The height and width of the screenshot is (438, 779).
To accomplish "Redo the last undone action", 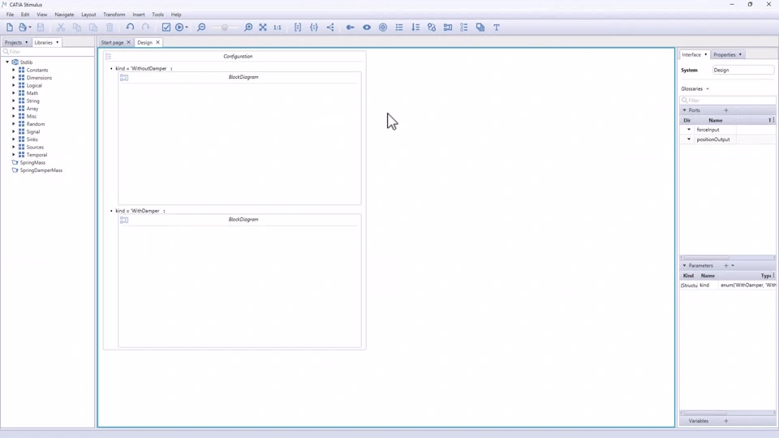I will click(x=145, y=28).
